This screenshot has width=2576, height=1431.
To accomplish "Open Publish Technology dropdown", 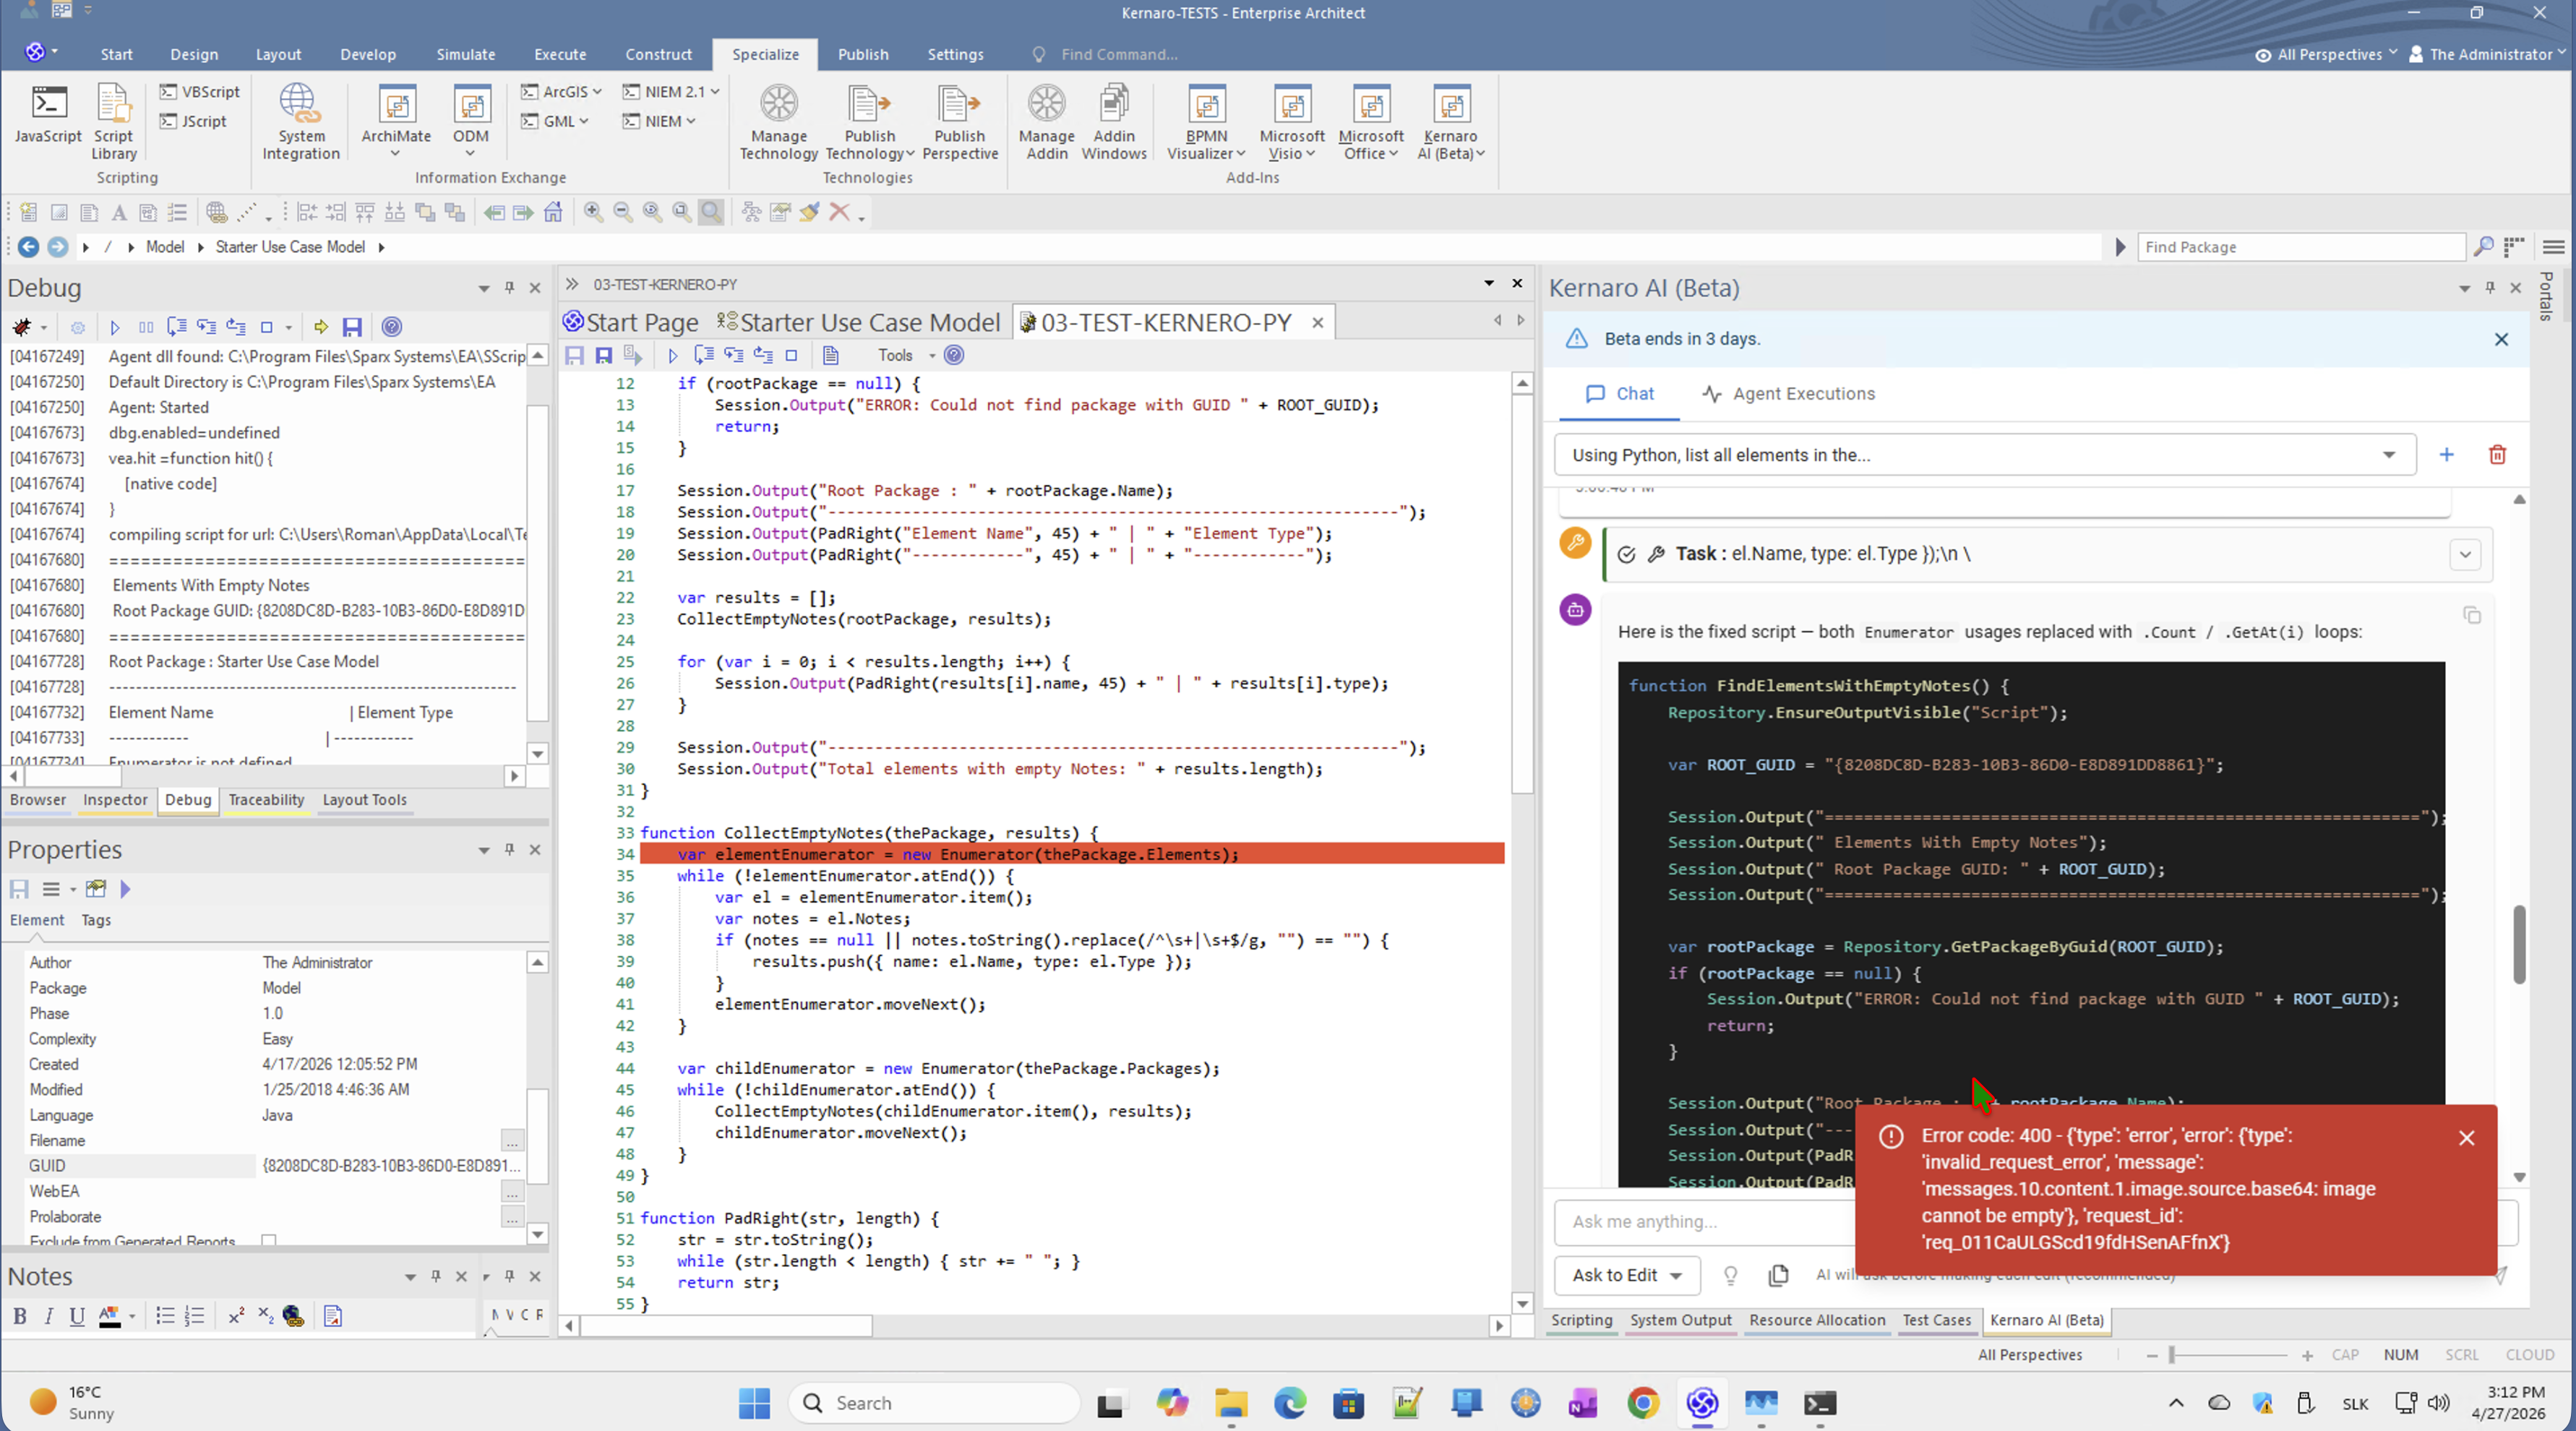I will pyautogui.click(x=869, y=122).
